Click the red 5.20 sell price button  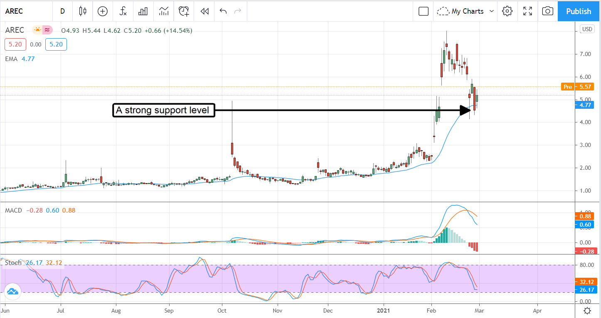pos(15,44)
